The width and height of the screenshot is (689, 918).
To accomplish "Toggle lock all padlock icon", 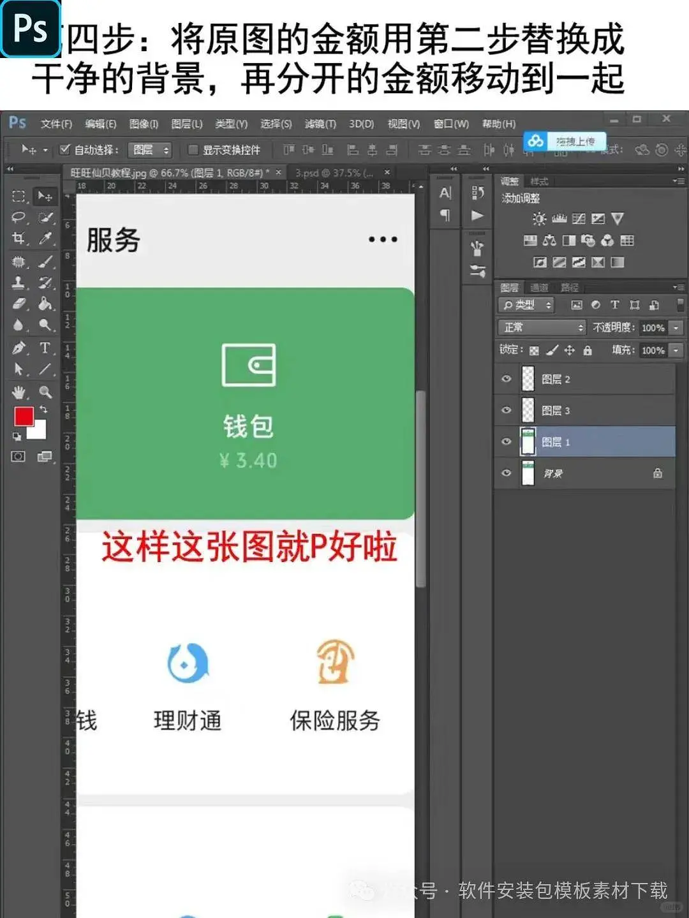I will tap(588, 350).
